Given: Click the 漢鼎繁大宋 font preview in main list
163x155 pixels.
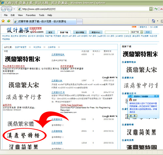Looking at the screenshot, I should point(24,85).
